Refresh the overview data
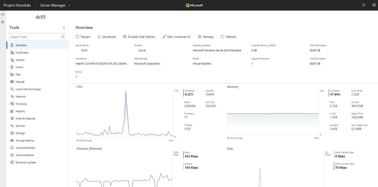This screenshot has height=187, width=378. [228, 37]
